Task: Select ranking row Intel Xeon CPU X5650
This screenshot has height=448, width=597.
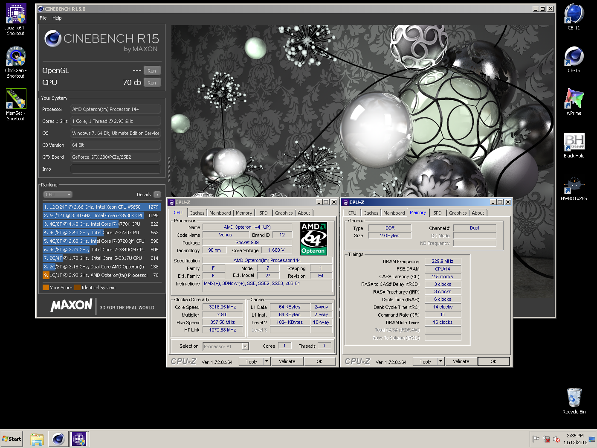Action: 101,207
